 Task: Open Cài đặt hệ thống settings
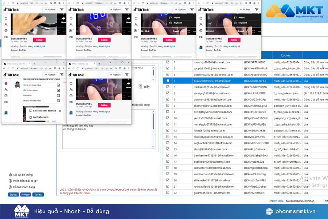click(x=21, y=175)
